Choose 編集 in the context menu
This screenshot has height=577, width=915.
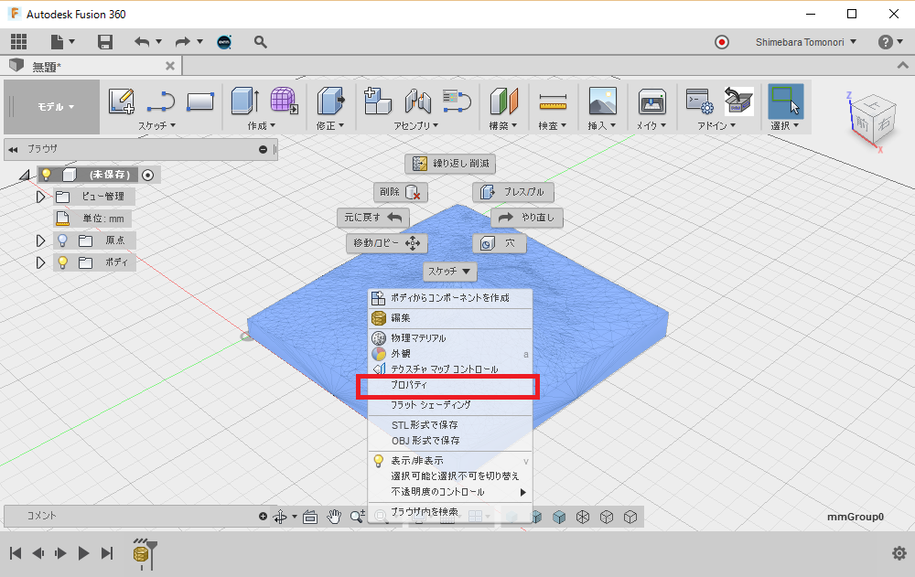click(x=450, y=318)
